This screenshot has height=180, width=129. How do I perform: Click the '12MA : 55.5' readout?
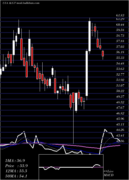tap(16, 171)
